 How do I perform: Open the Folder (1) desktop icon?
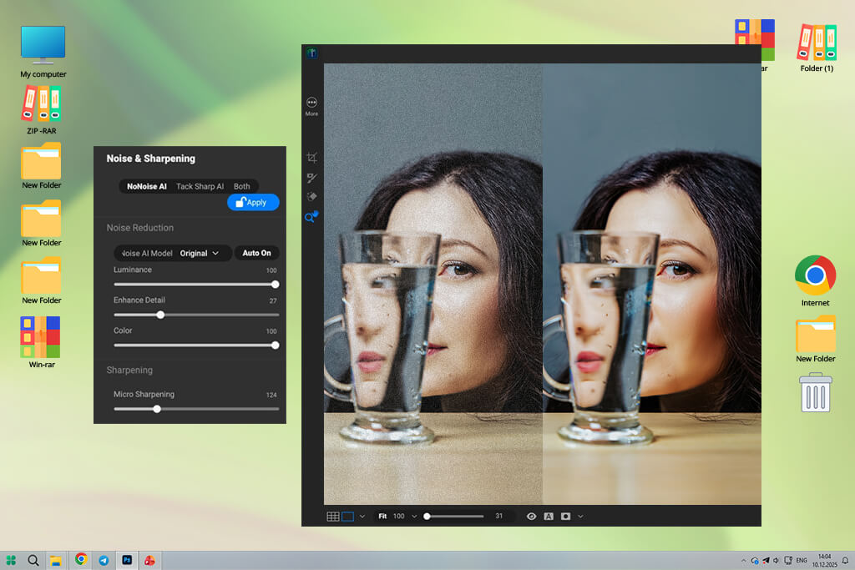point(817,48)
